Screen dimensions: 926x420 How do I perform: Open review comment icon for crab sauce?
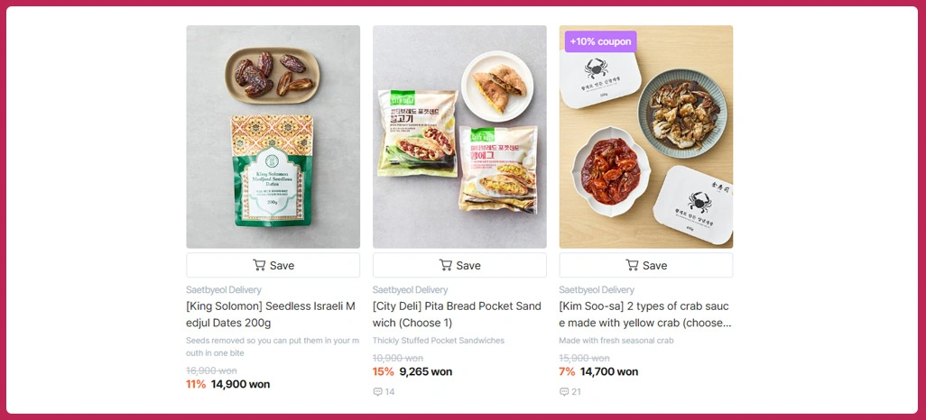(x=564, y=392)
